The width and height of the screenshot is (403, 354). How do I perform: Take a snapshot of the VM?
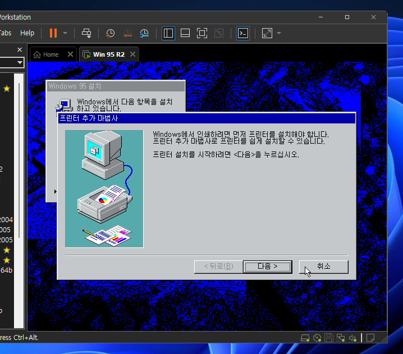(x=110, y=33)
